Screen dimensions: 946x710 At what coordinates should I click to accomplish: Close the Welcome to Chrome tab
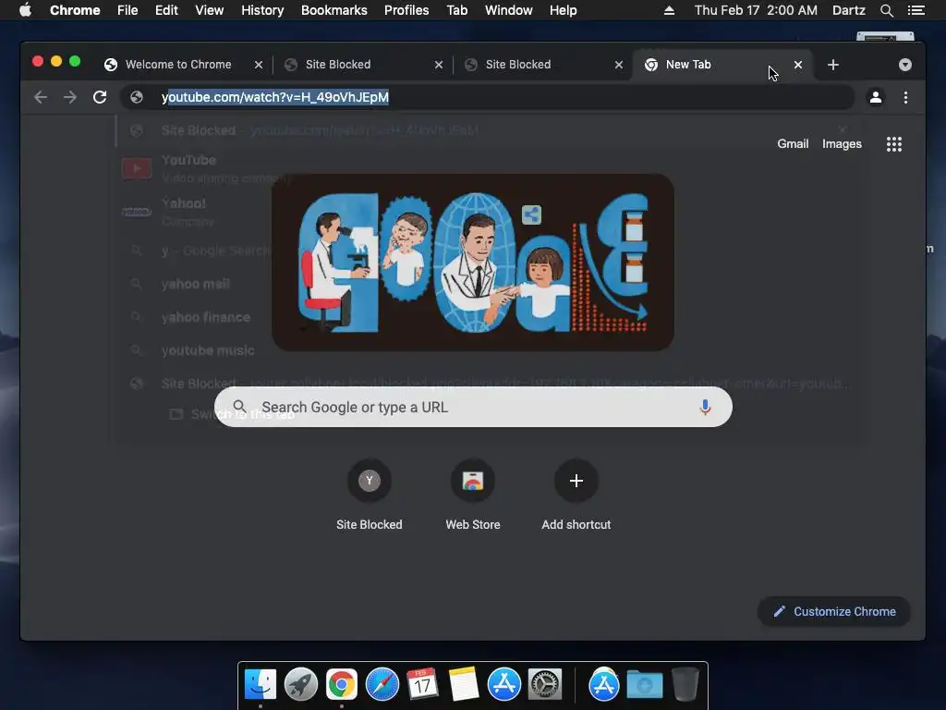click(259, 65)
